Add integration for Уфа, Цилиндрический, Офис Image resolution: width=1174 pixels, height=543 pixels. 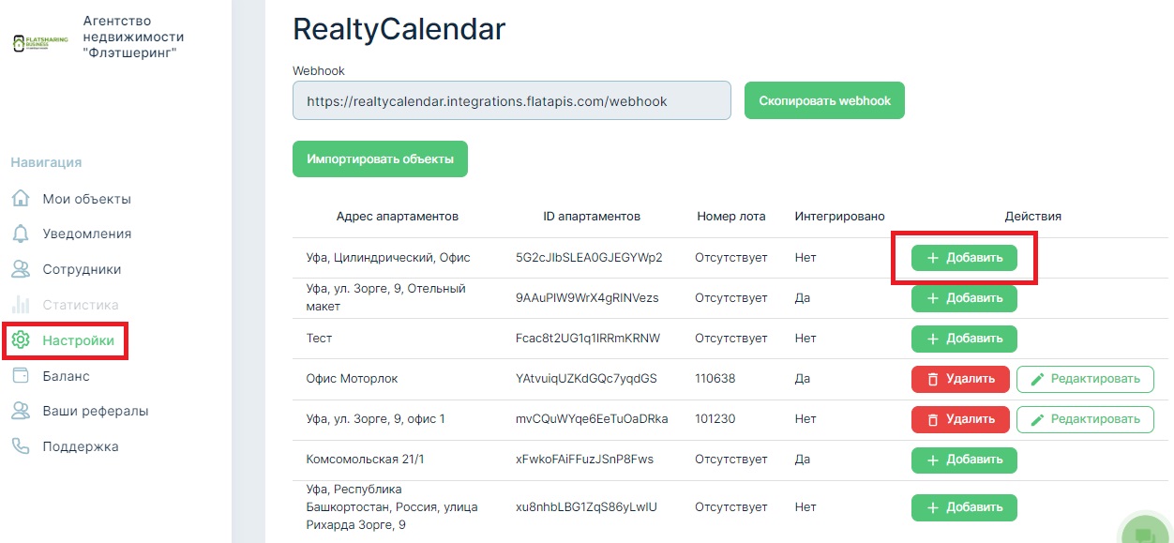tap(964, 258)
